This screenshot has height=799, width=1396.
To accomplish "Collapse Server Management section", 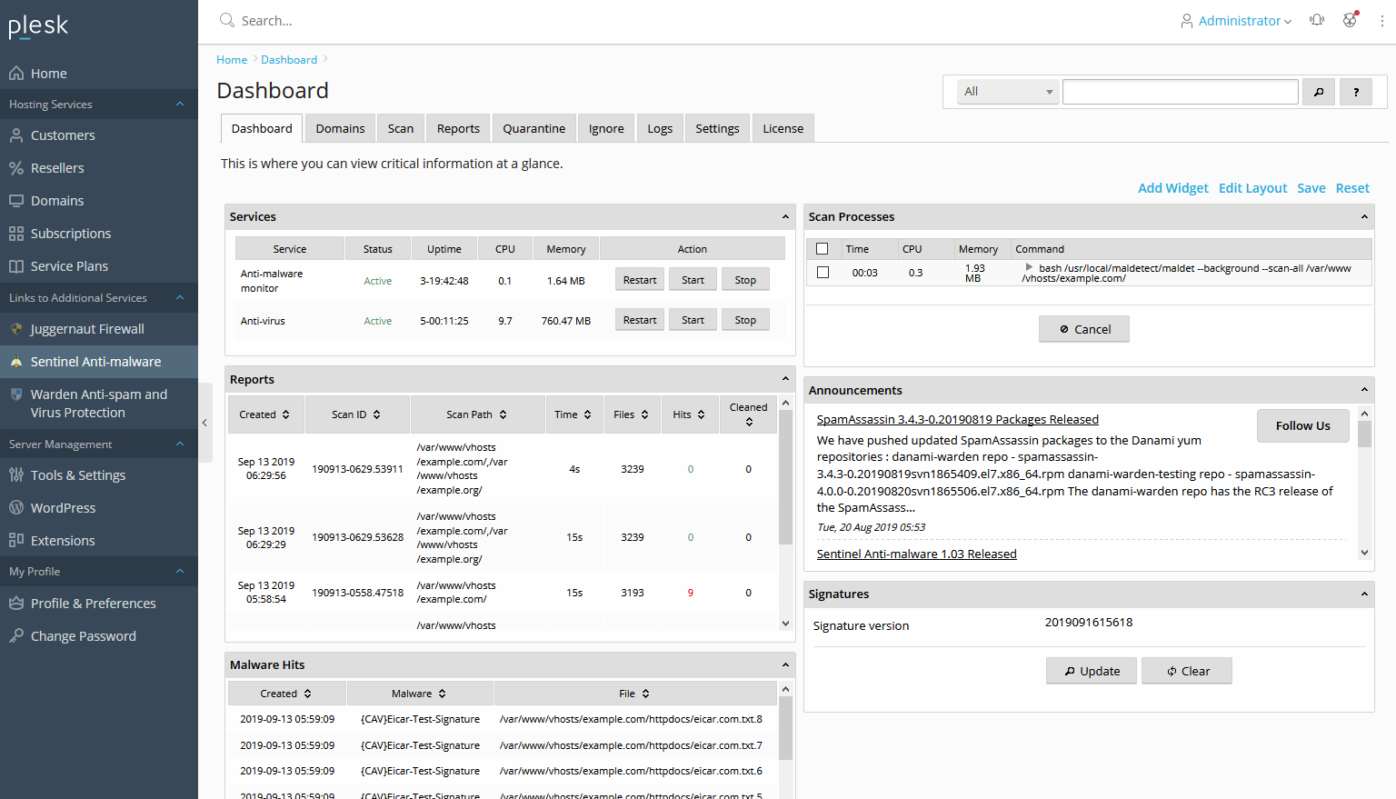I will (180, 444).
